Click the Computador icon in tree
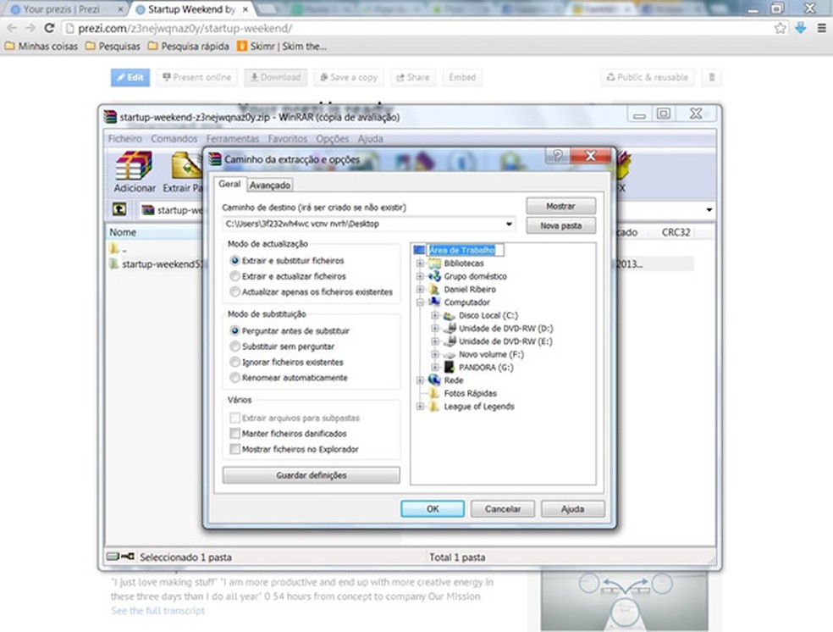Screen dimensions: 833x632 (434, 302)
